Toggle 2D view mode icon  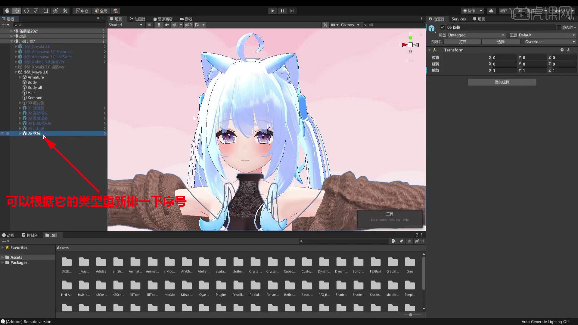pyautogui.click(x=149, y=25)
